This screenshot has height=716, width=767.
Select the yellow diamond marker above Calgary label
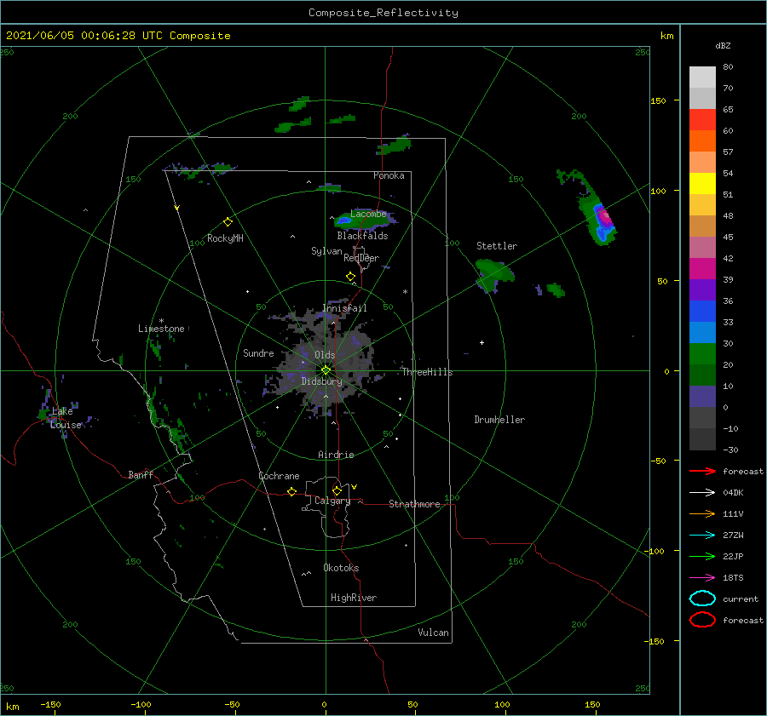pos(337,490)
